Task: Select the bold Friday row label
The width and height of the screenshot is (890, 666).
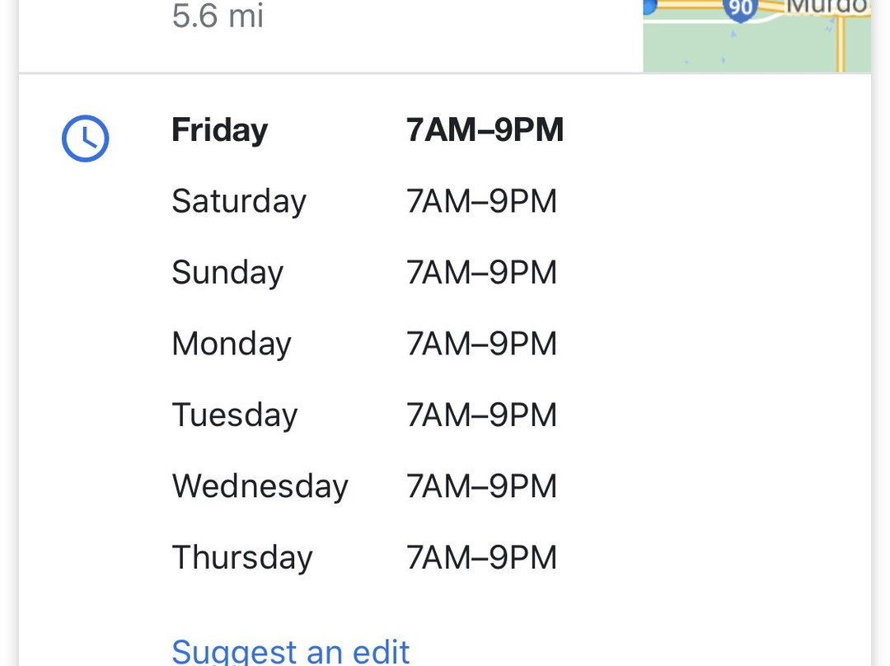Action: click(x=220, y=130)
